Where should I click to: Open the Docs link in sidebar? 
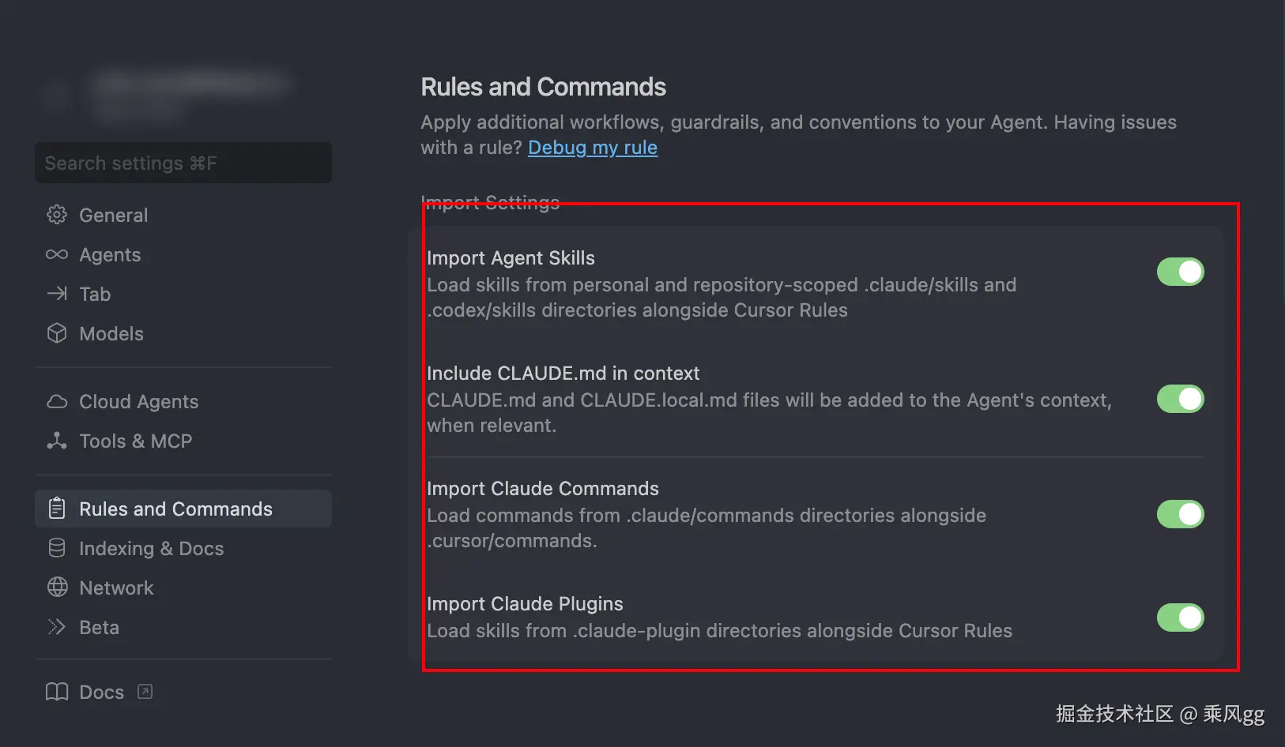(101, 692)
